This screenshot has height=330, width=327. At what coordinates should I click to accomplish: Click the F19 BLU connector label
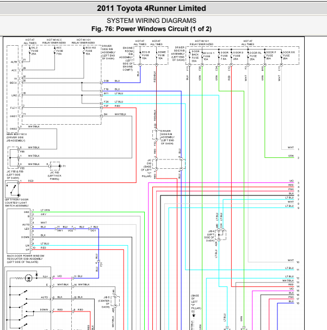pos(112,89)
